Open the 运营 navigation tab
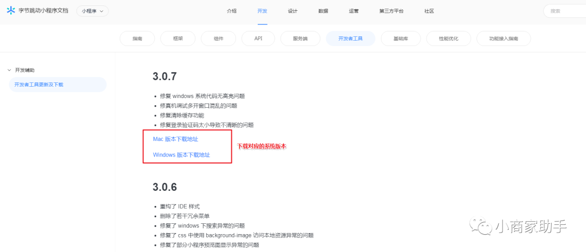This screenshot has width=586, height=252. pos(354,11)
